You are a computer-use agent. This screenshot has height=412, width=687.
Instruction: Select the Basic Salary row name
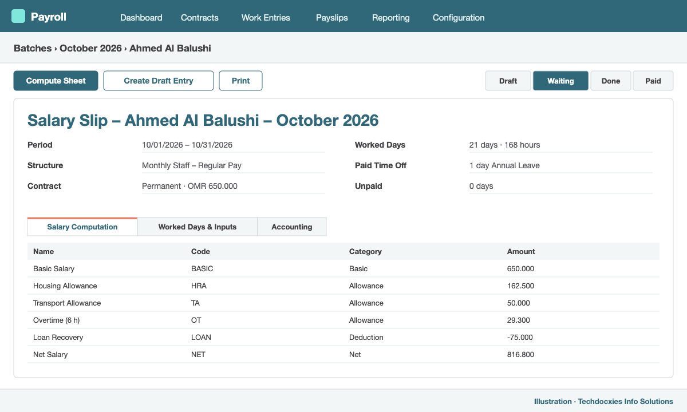(x=54, y=268)
